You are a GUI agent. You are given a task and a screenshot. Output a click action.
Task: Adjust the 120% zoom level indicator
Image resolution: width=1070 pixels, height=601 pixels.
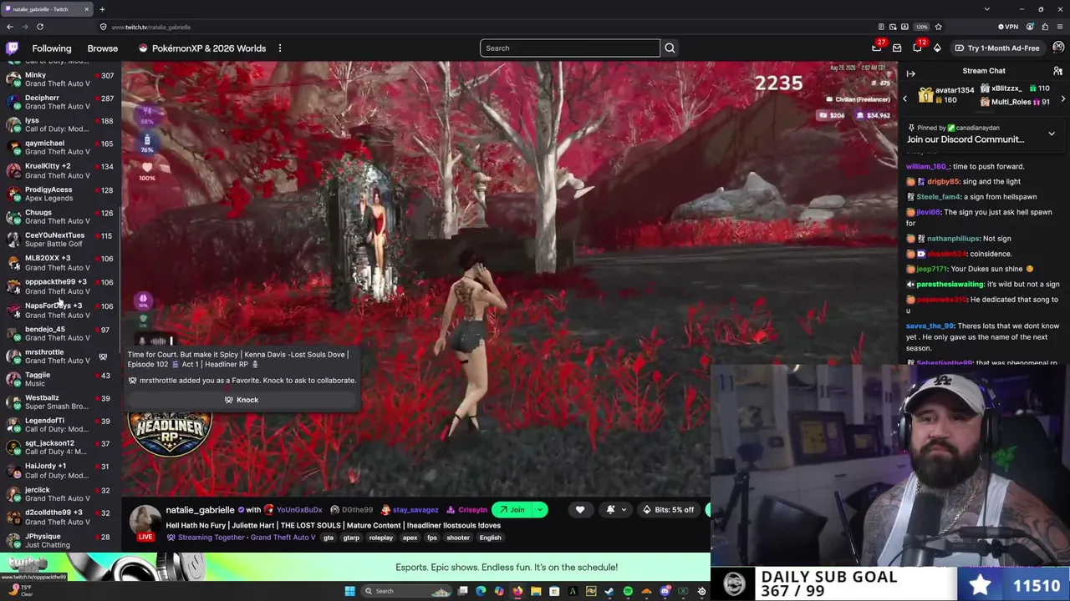coord(921,27)
